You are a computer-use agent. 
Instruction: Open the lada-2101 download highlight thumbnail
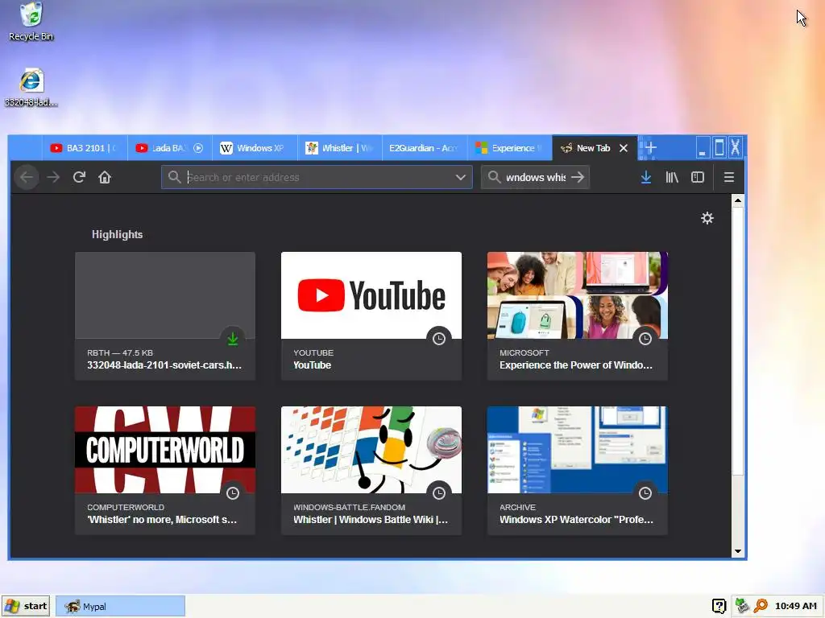[x=165, y=295]
